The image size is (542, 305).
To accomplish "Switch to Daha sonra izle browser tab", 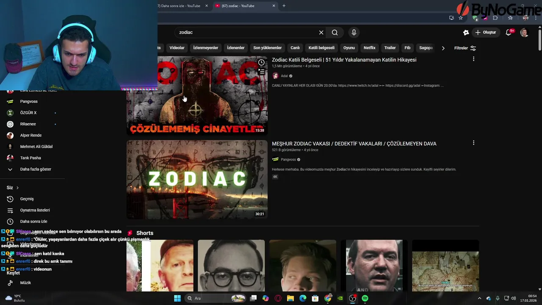I will [180, 6].
